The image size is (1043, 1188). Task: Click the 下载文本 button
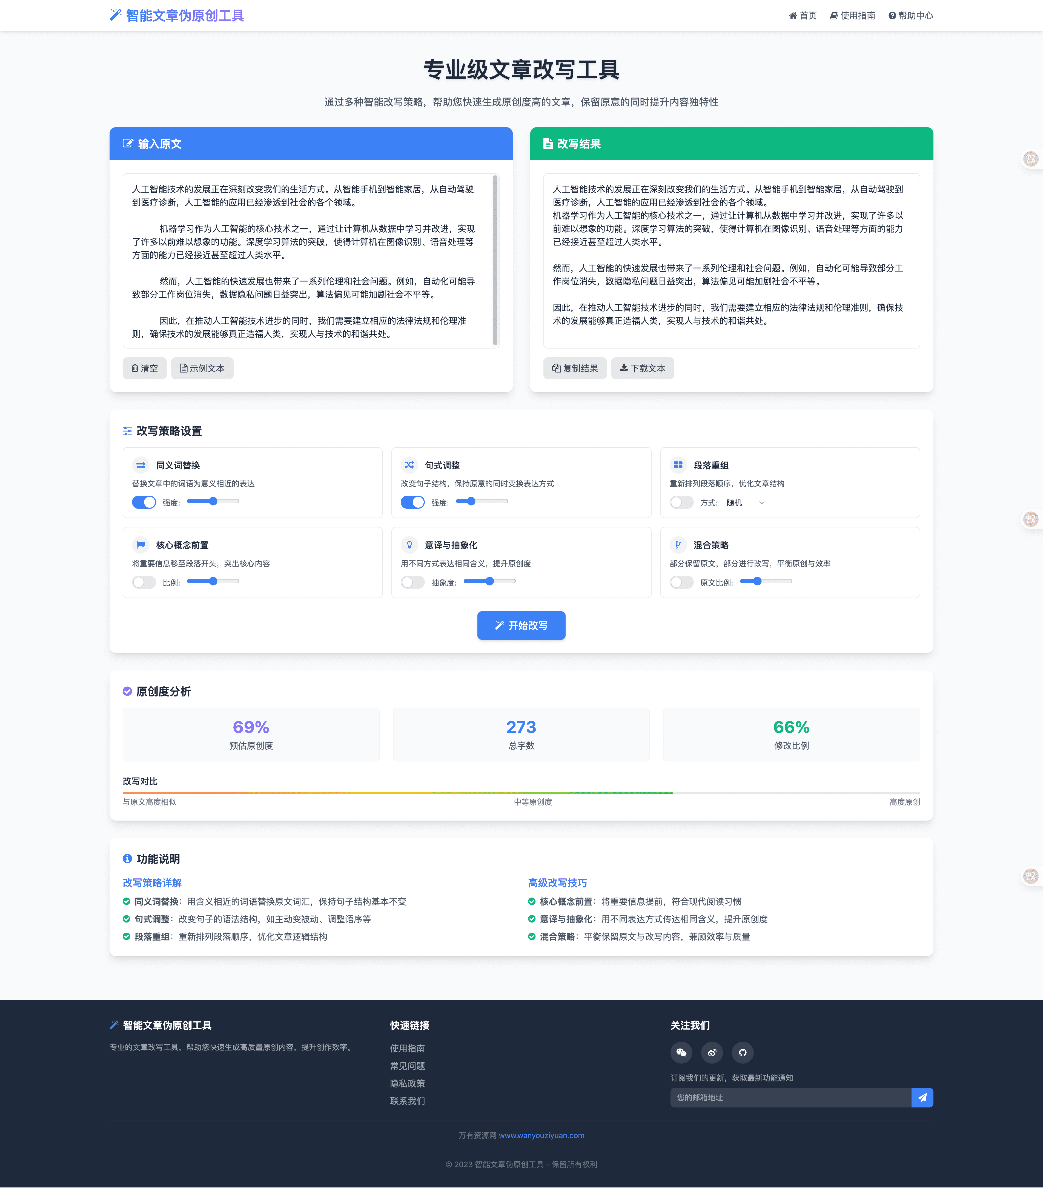coord(642,369)
